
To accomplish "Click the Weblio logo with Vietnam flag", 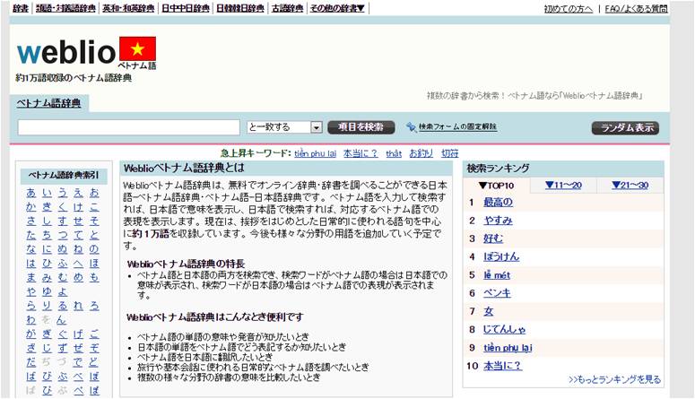I will coord(86,52).
